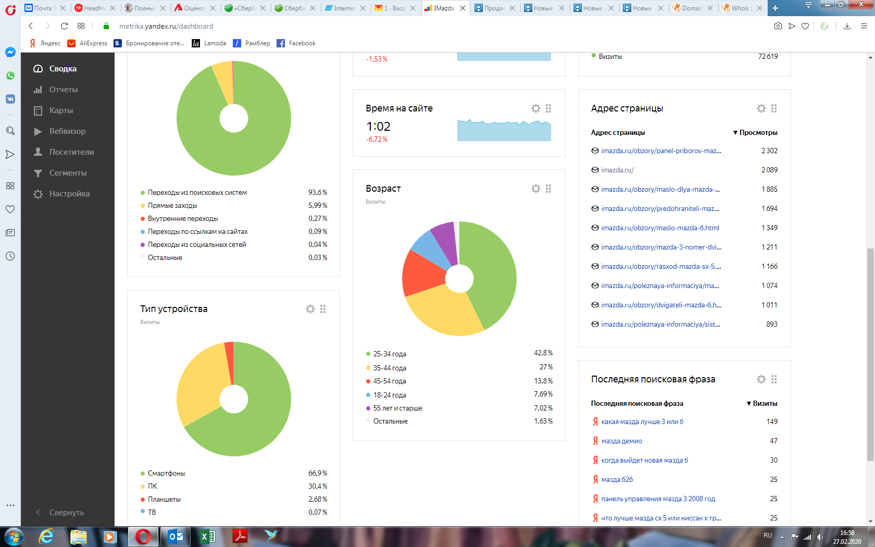This screenshot has width=875, height=547.
Task: Open the Opera main menu logo
Action: pos(10,9)
